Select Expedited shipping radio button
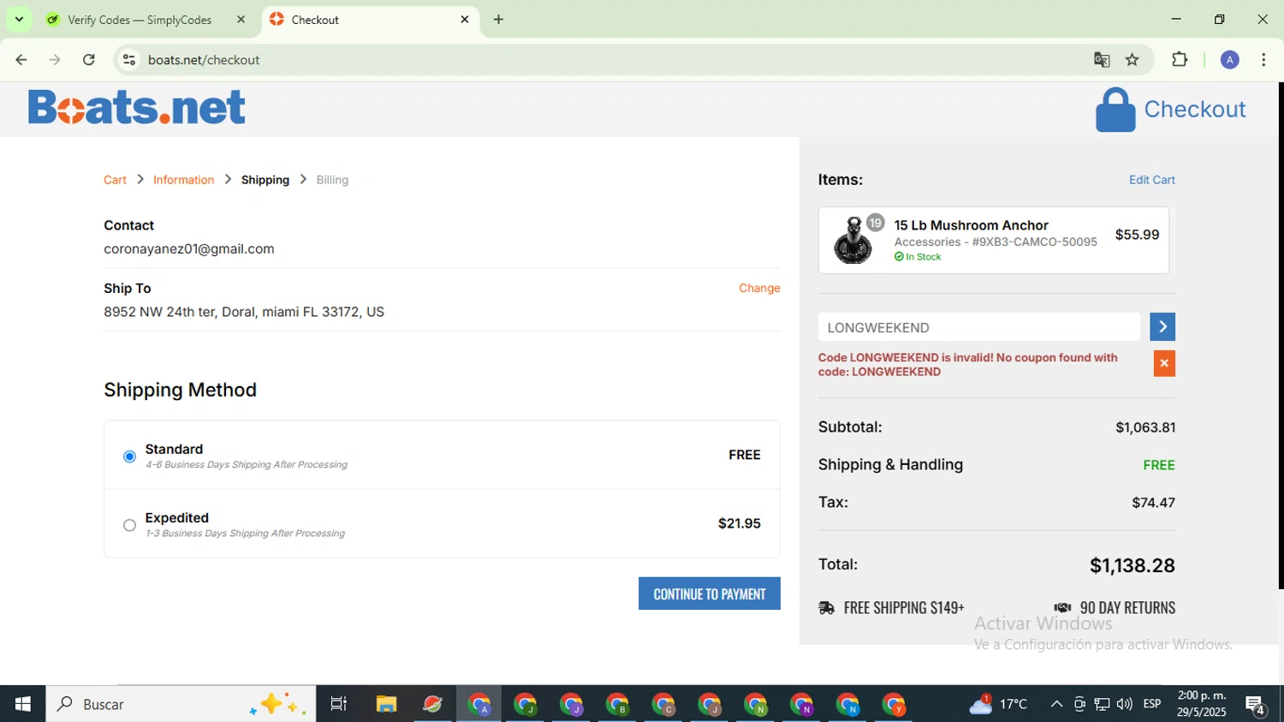 129,525
